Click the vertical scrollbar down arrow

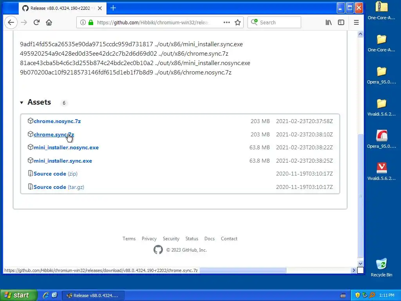360,263
